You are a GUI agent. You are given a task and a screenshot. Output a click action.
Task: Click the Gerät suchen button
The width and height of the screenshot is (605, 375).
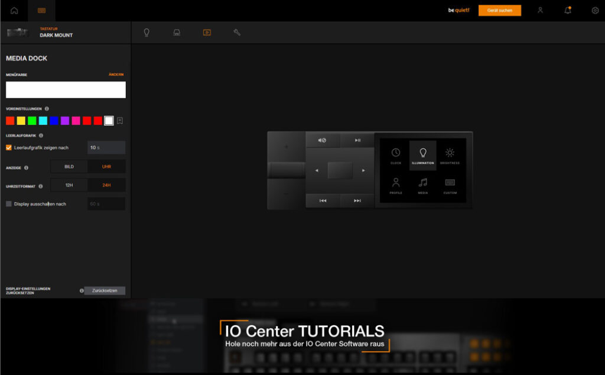(500, 11)
